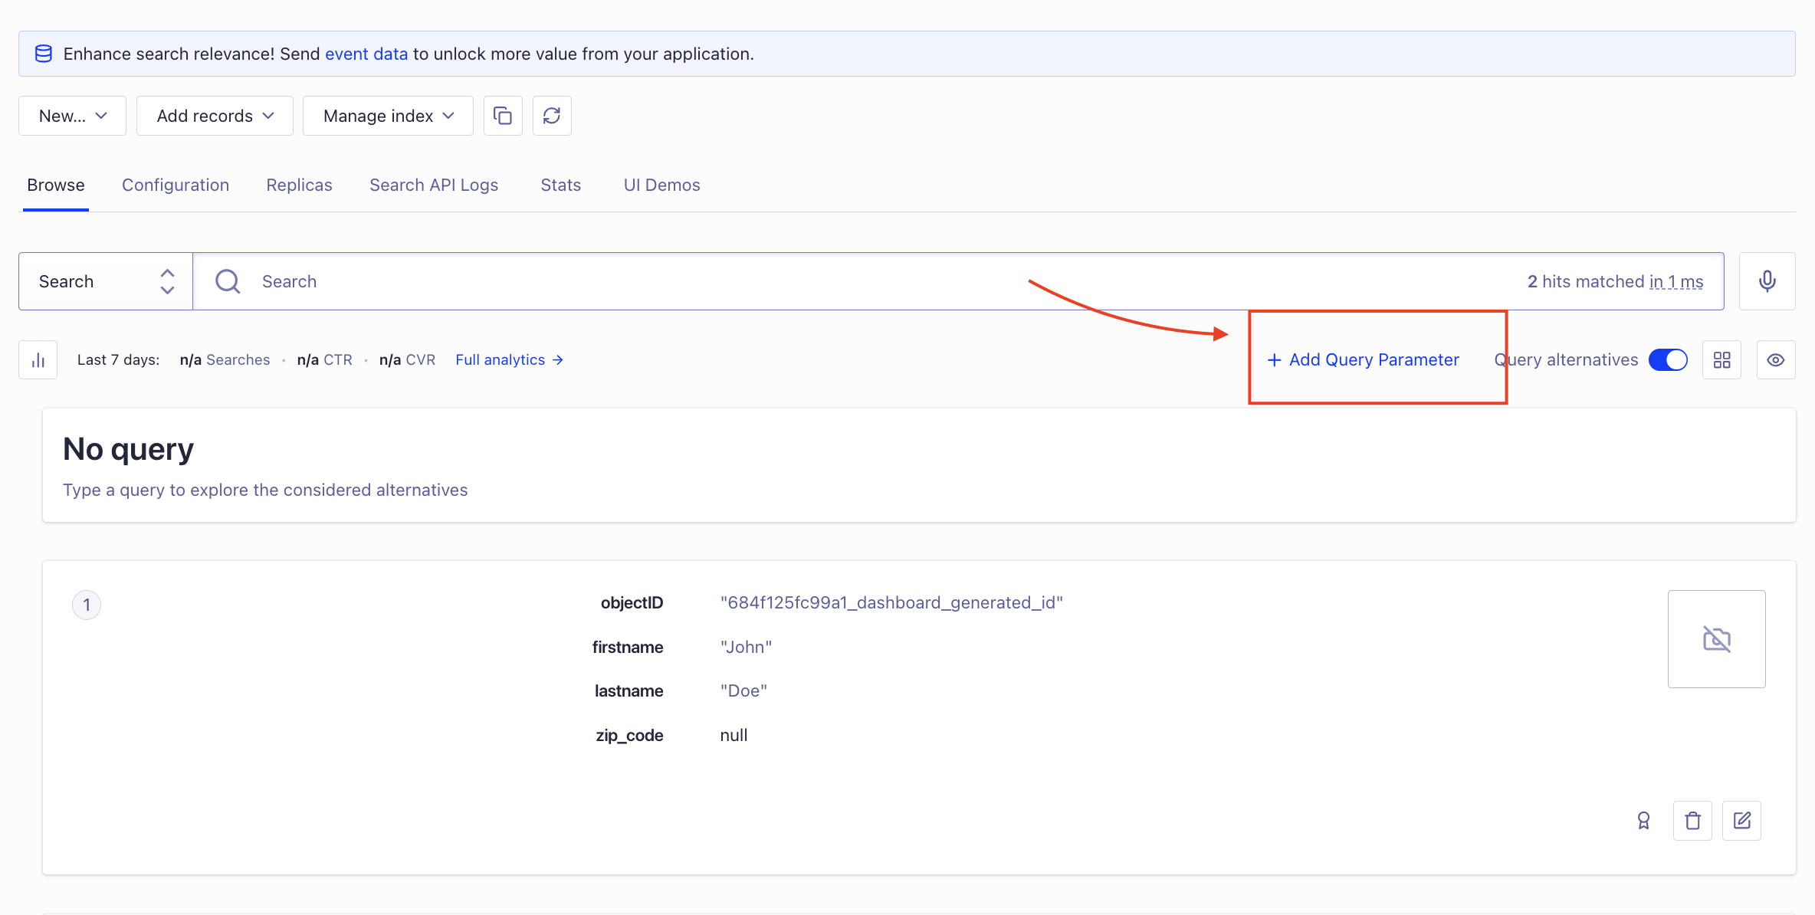Edit record 1 with pencil icon
Viewport: 1815px width, 915px height.
1741,821
